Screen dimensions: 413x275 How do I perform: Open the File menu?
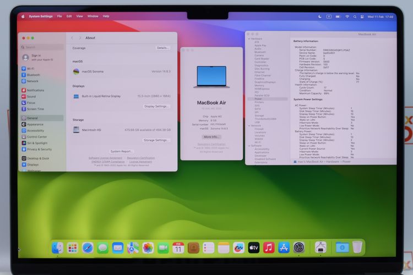(59, 16)
